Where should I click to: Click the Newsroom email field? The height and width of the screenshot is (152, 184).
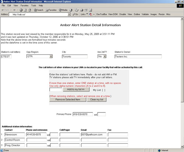94,134
